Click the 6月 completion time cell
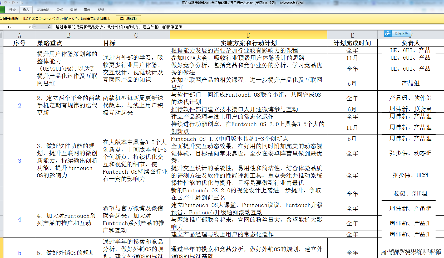The height and width of the screenshot is (258, 444). tap(352, 109)
